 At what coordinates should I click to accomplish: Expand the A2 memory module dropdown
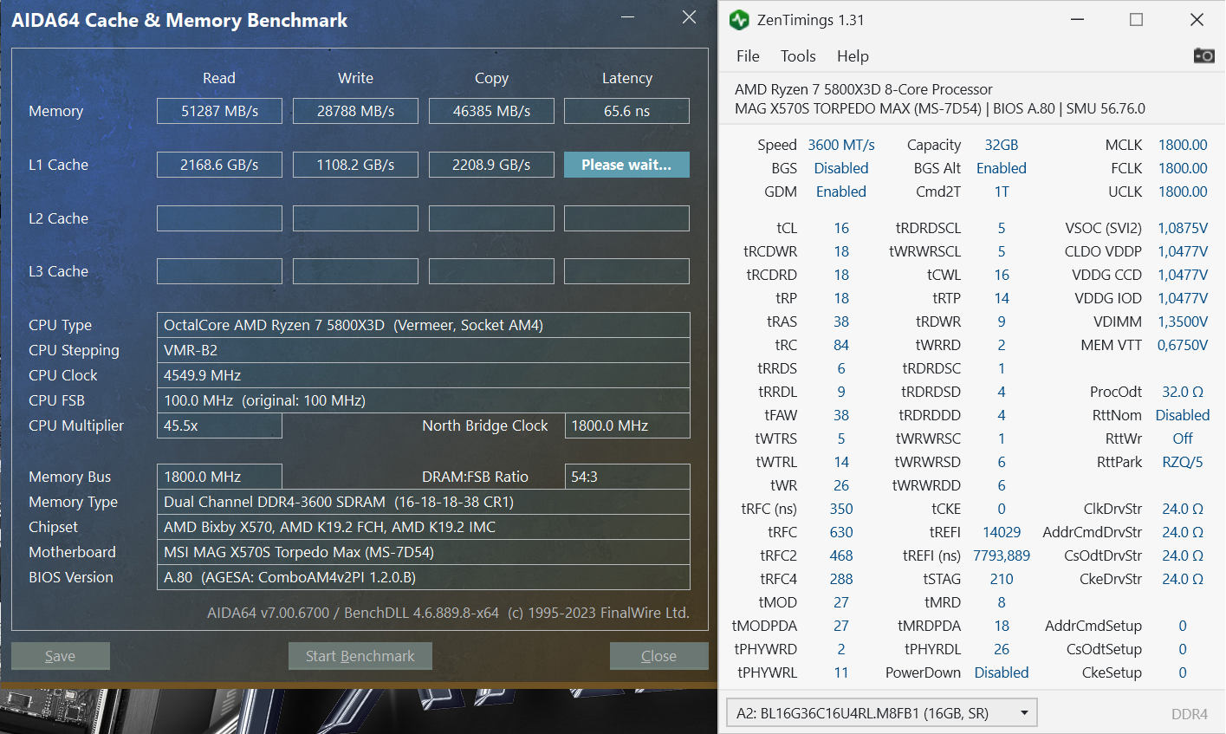point(881,713)
